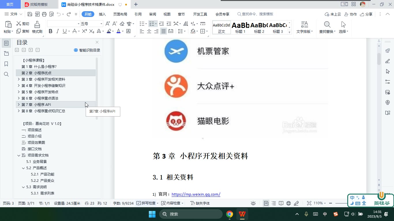Click 智能识别目录 button

pos(87,50)
